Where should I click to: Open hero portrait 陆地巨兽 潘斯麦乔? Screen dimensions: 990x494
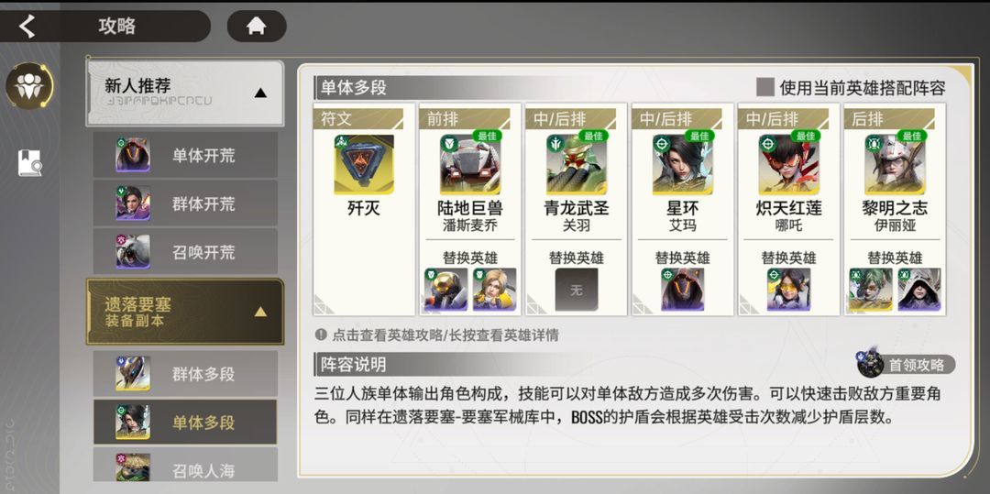click(x=469, y=165)
